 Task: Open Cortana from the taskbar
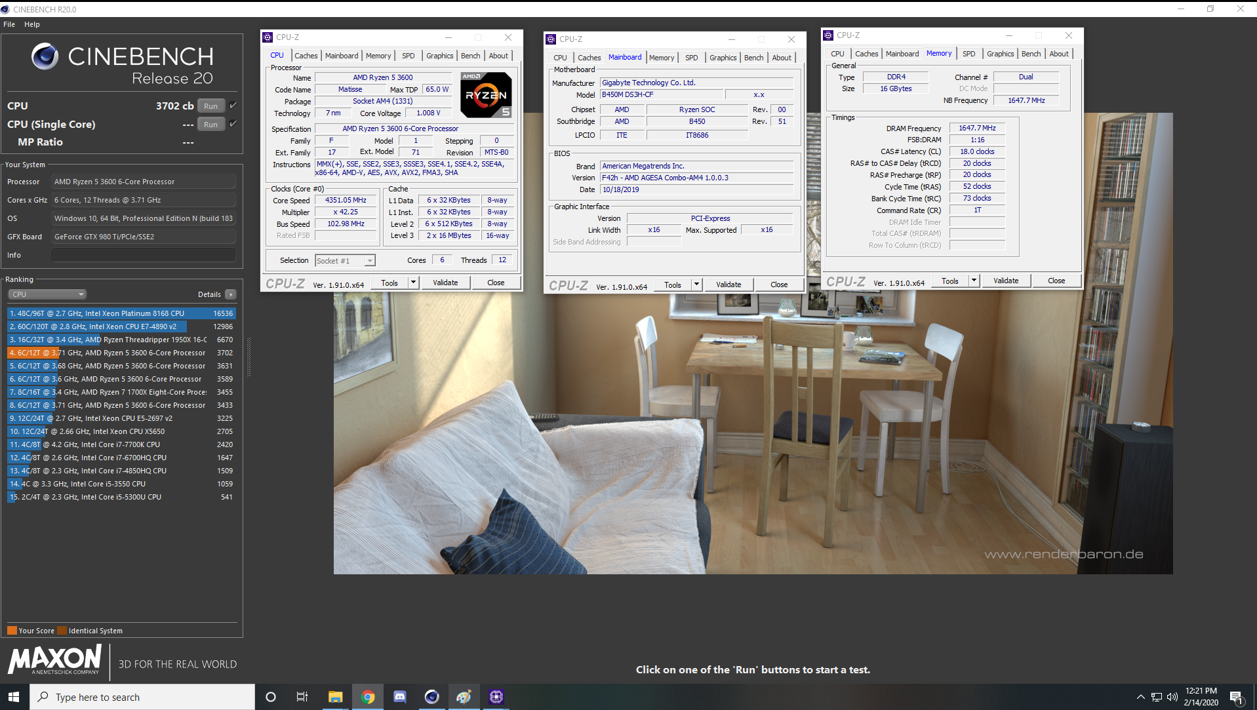270,697
